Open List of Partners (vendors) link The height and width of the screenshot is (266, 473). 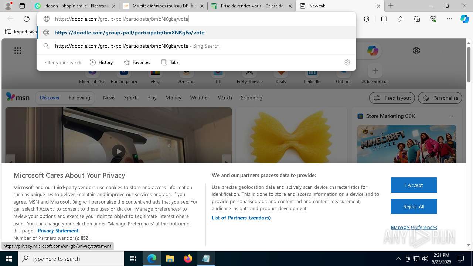tap(241, 218)
